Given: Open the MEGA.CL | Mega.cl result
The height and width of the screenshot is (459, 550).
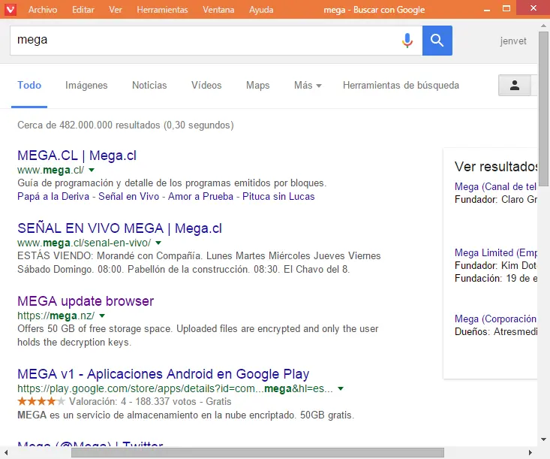Looking at the screenshot, I should 77,156.
